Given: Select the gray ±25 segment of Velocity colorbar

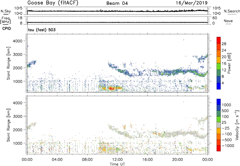Looking at the screenshot, I should (219, 125).
